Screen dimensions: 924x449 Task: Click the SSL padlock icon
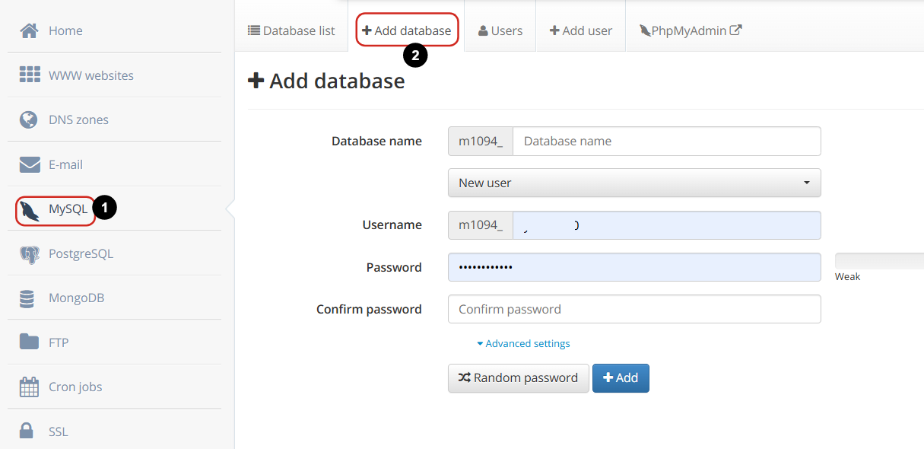[x=27, y=431]
